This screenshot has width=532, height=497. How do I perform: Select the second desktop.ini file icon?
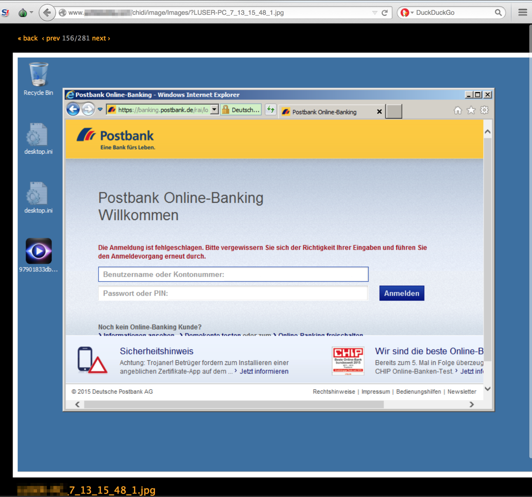[38, 198]
